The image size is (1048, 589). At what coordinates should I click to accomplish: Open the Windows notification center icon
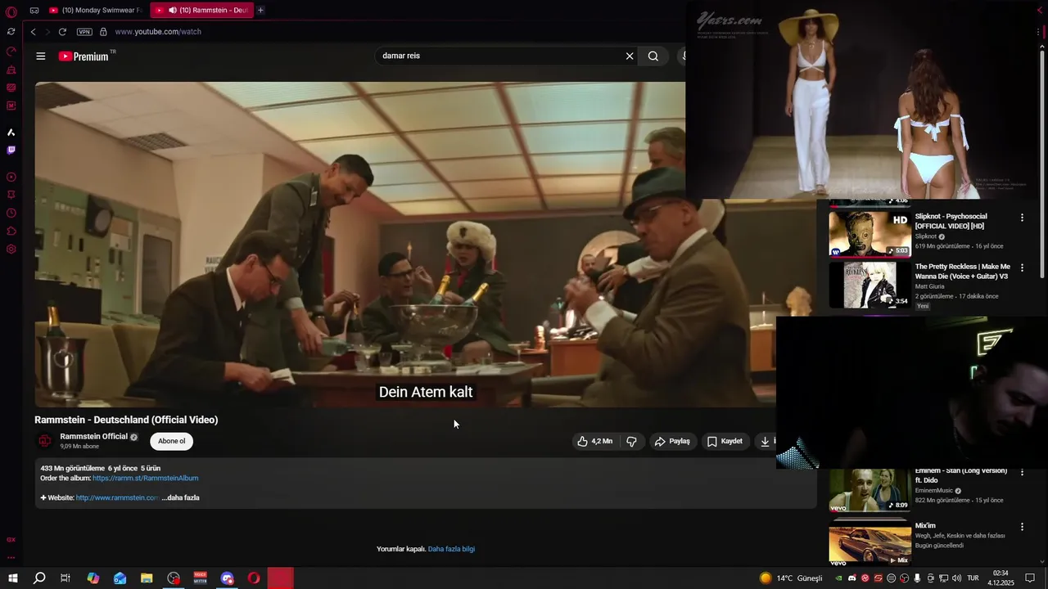point(1032,578)
